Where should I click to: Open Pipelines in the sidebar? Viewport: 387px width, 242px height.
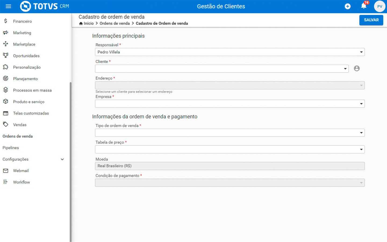11,148
